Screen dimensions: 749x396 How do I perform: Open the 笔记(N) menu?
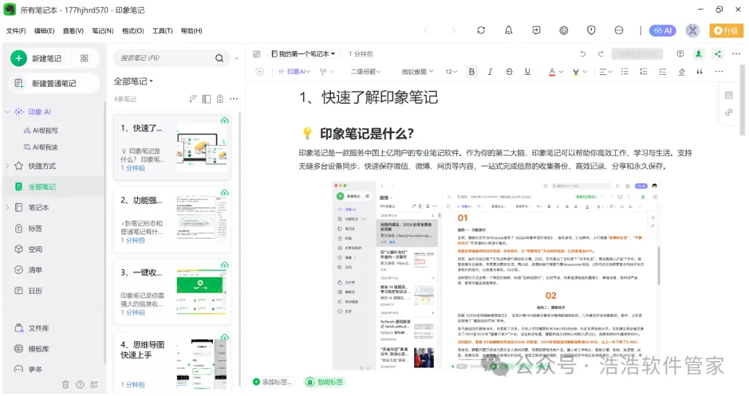coord(103,31)
